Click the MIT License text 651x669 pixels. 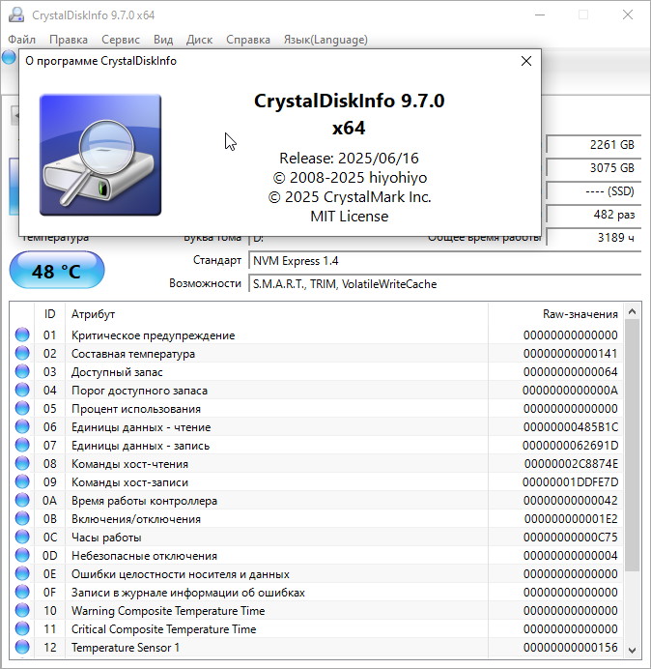(x=349, y=217)
